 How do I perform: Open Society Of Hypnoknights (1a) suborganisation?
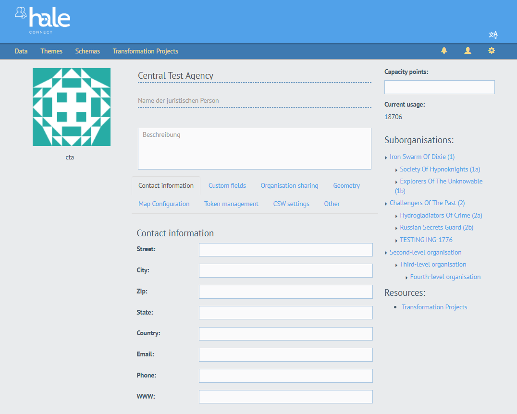pyautogui.click(x=440, y=170)
